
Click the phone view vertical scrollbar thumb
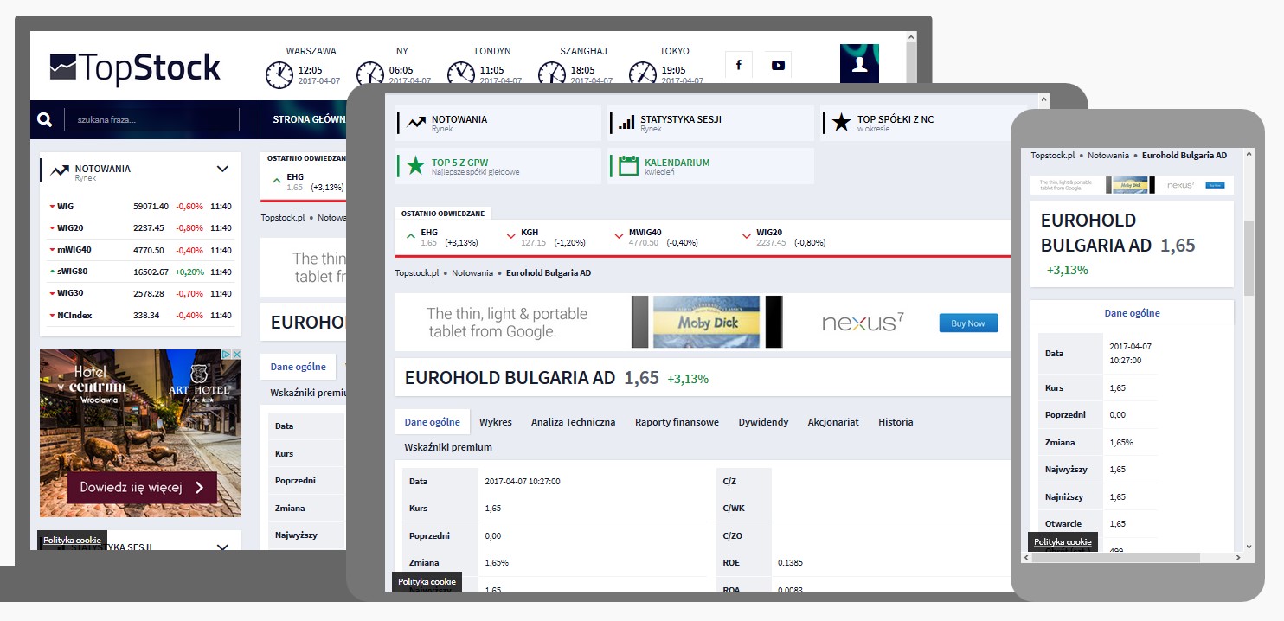[1249, 258]
